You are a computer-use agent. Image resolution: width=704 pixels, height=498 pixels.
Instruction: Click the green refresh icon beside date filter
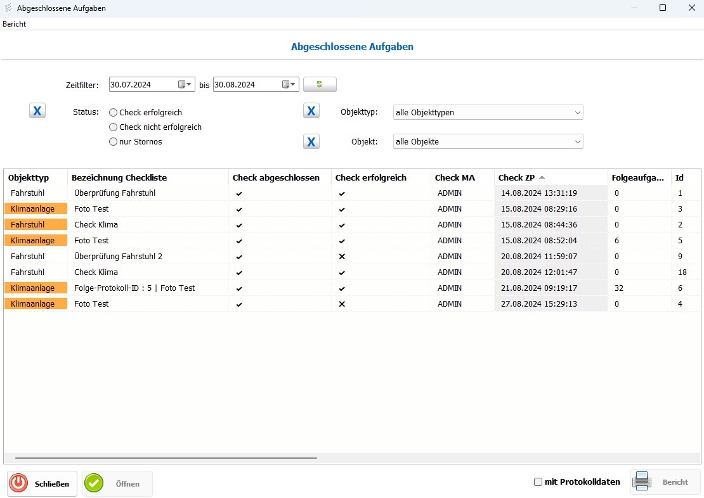click(320, 84)
